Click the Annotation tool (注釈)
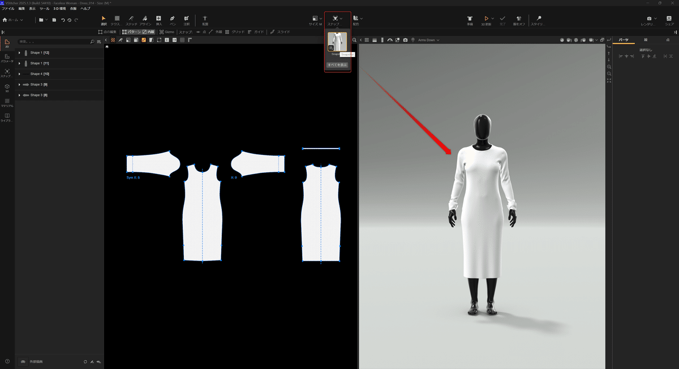Screen dimensions: 679x369 187,20
